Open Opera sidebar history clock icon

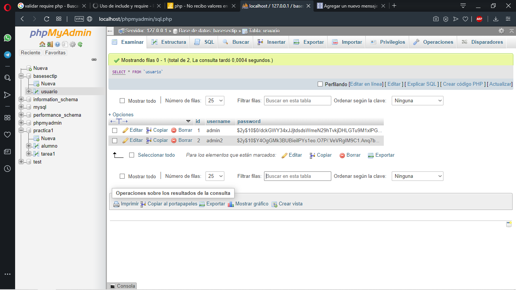[7, 169]
